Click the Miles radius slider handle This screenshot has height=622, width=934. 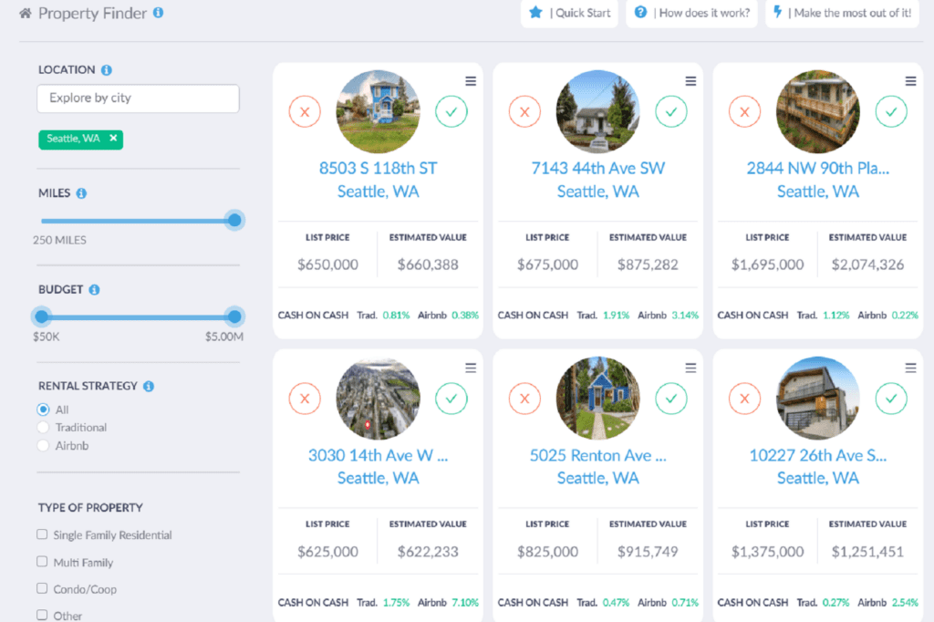(x=234, y=220)
